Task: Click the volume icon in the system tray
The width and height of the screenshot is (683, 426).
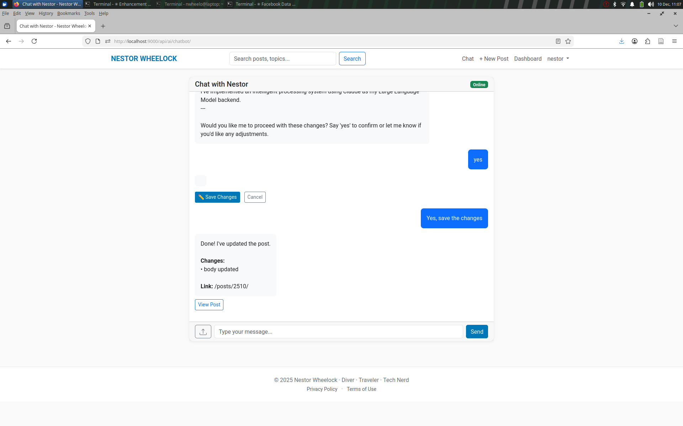Action: [651, 4]
